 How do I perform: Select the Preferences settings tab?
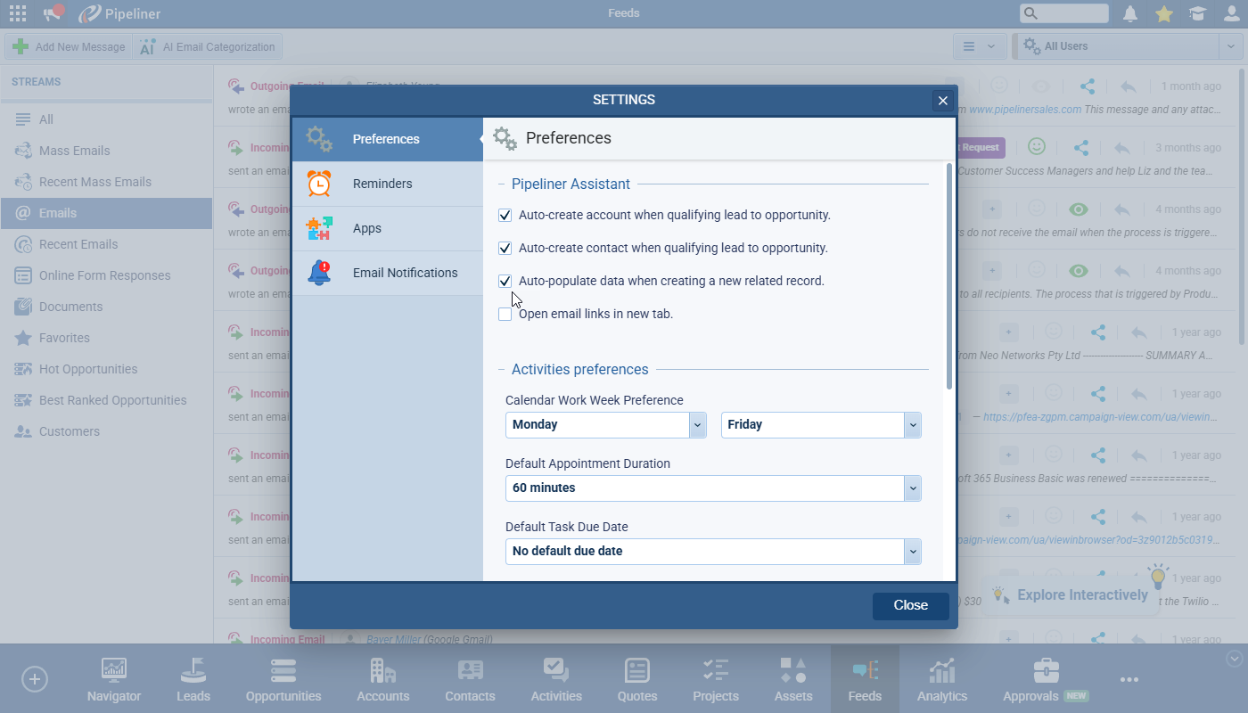(x=386, y=139)
